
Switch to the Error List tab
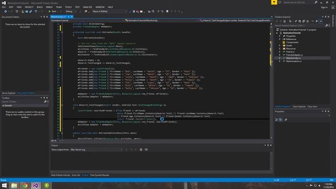pos(76,175)
